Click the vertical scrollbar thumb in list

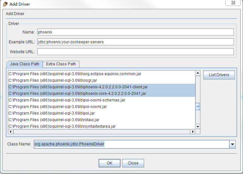pyautogui.click(x=198, y=106)
